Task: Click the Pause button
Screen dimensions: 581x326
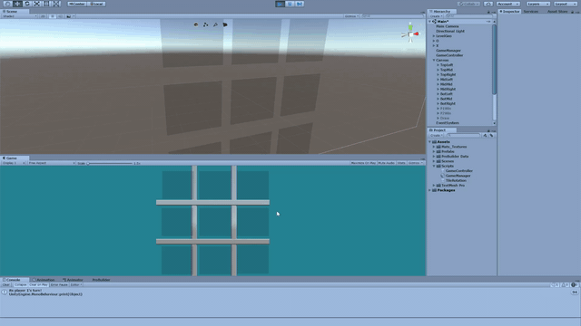Action: tap(290, 4)
